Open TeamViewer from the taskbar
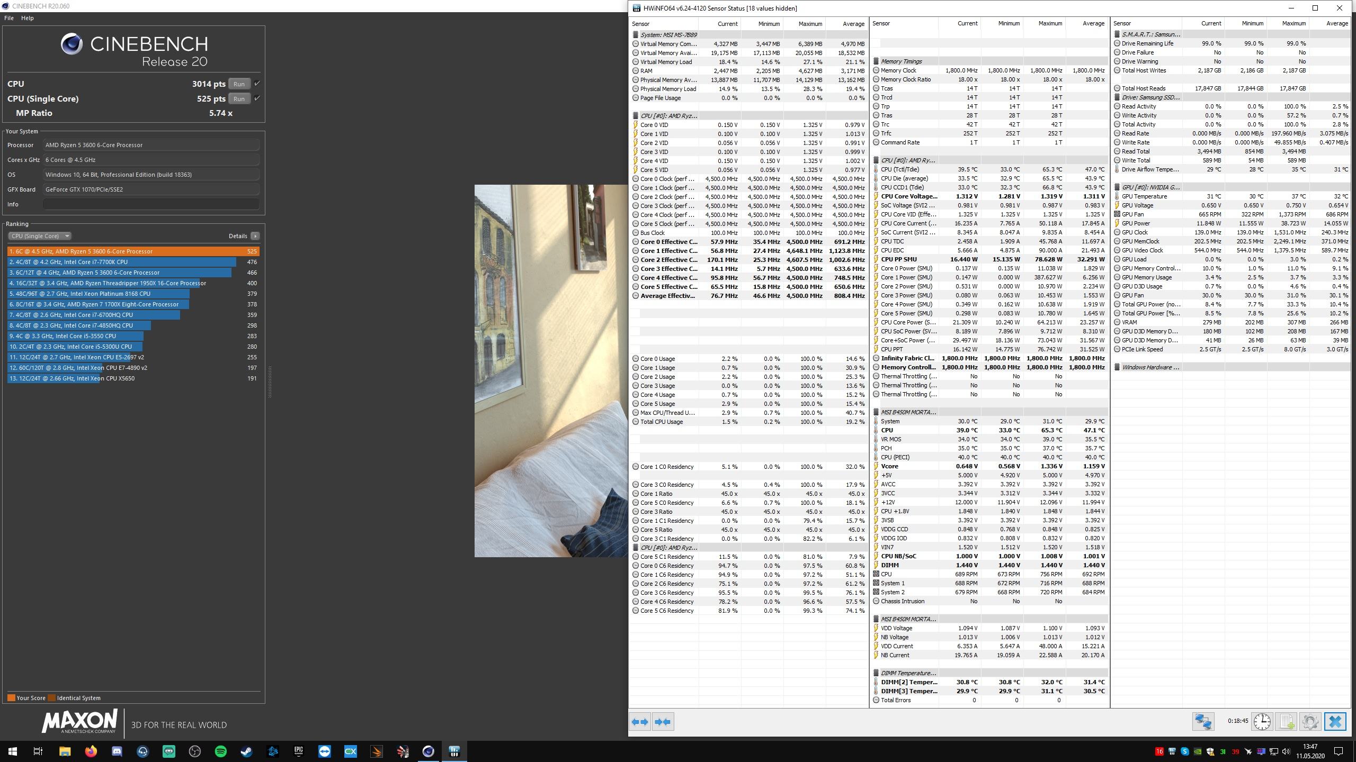The height and width of the screenshot is (762, 1356). click(324, 751)
